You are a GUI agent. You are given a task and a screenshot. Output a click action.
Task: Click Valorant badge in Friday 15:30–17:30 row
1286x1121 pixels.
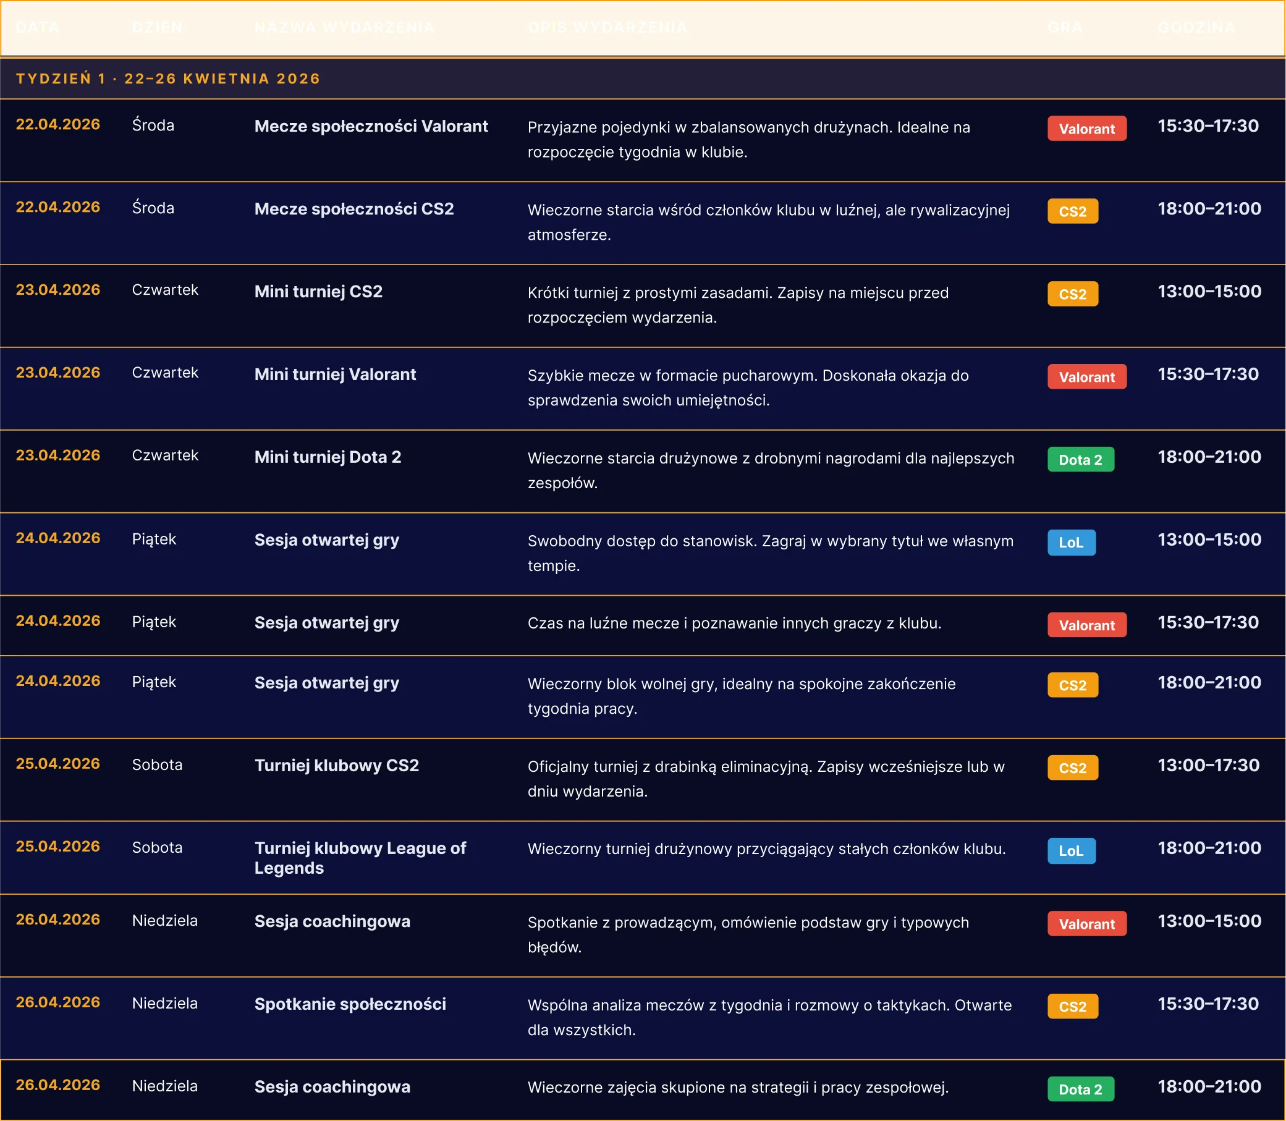click(1087, 625)
